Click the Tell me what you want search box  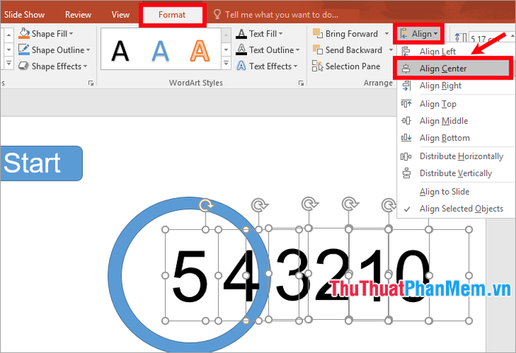[x=282, y=15]
